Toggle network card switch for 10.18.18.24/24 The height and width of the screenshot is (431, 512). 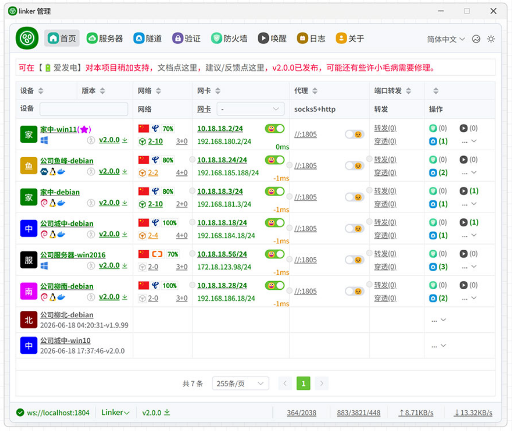275,160
